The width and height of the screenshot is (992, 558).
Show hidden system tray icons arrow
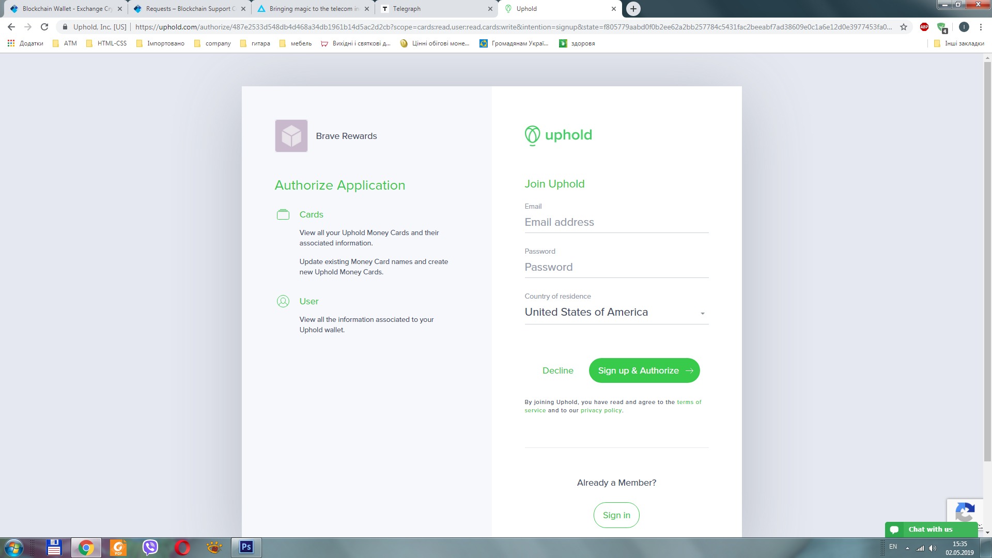click(x=907, y=548)
